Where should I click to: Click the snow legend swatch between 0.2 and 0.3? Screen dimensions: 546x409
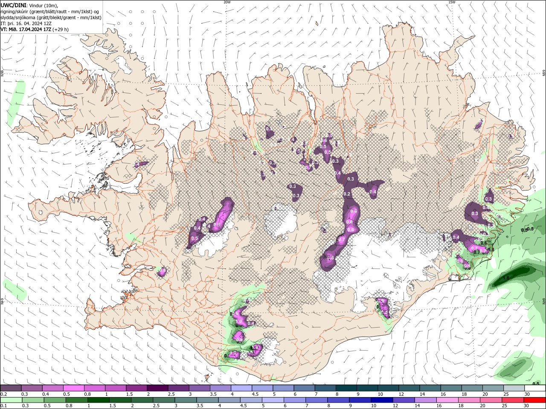pyautogui.click(x=11, y=388)
